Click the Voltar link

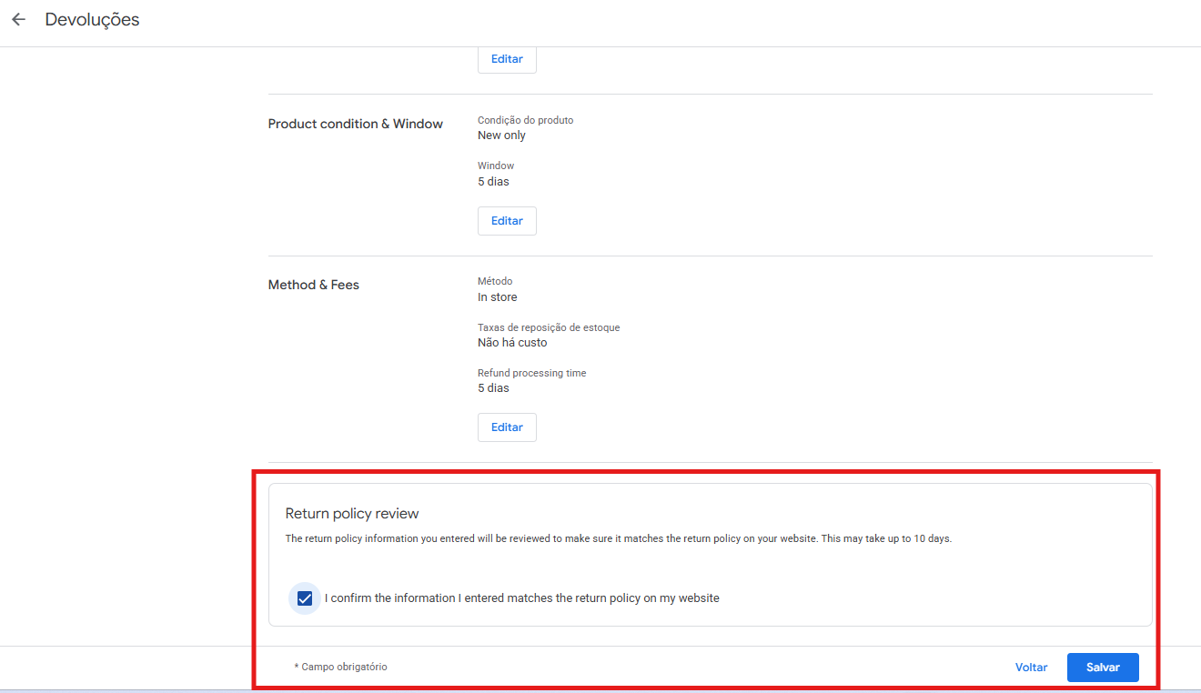(1031, 668)
